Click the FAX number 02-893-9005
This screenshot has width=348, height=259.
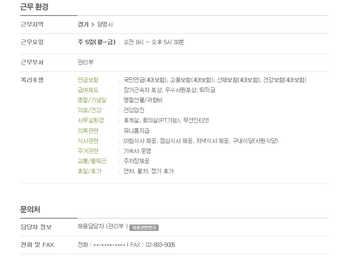point(160,245)
